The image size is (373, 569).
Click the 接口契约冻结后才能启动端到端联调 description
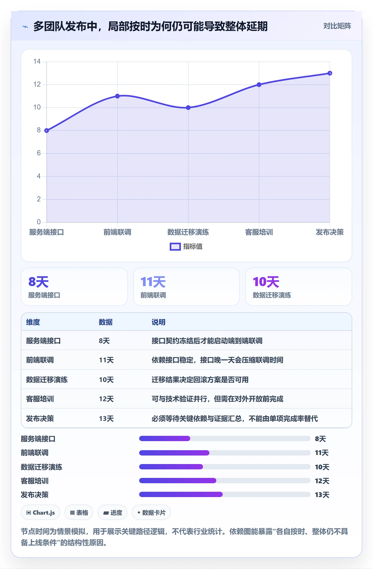tap(207, 341)
